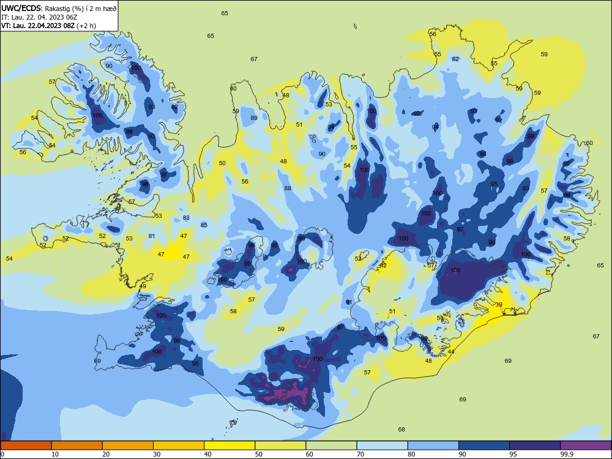This screenshot has height=459, width=612.
Task: Click the pale yellow 50–60 legend swatch
Action: (281, 446)
